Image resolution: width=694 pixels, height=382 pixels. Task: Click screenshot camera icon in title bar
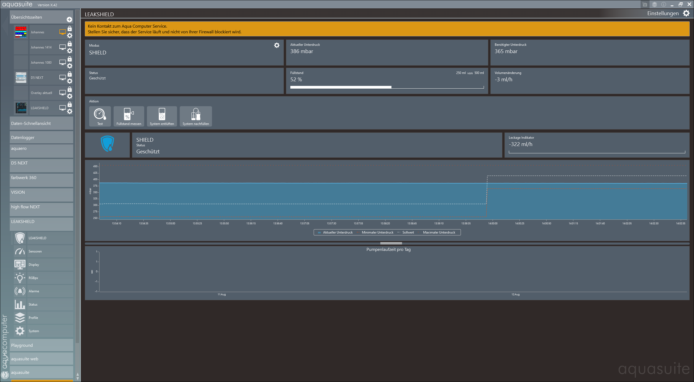coord(645,4)
